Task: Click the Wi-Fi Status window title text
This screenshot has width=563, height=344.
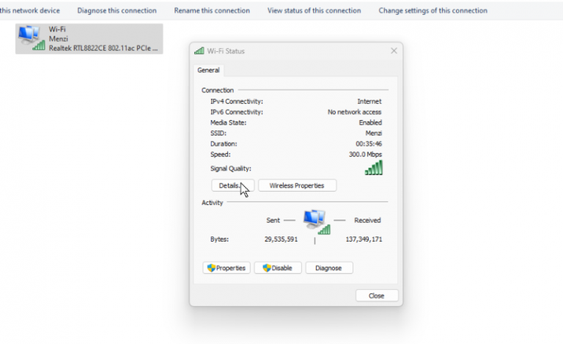Action: click(x=226, y=51)
